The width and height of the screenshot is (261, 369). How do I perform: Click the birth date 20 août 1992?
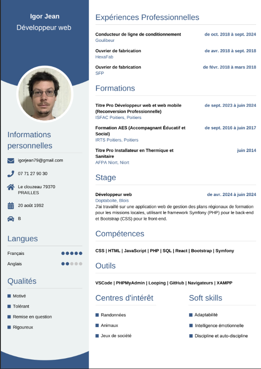pyautogui.click(x=31, y=206)
